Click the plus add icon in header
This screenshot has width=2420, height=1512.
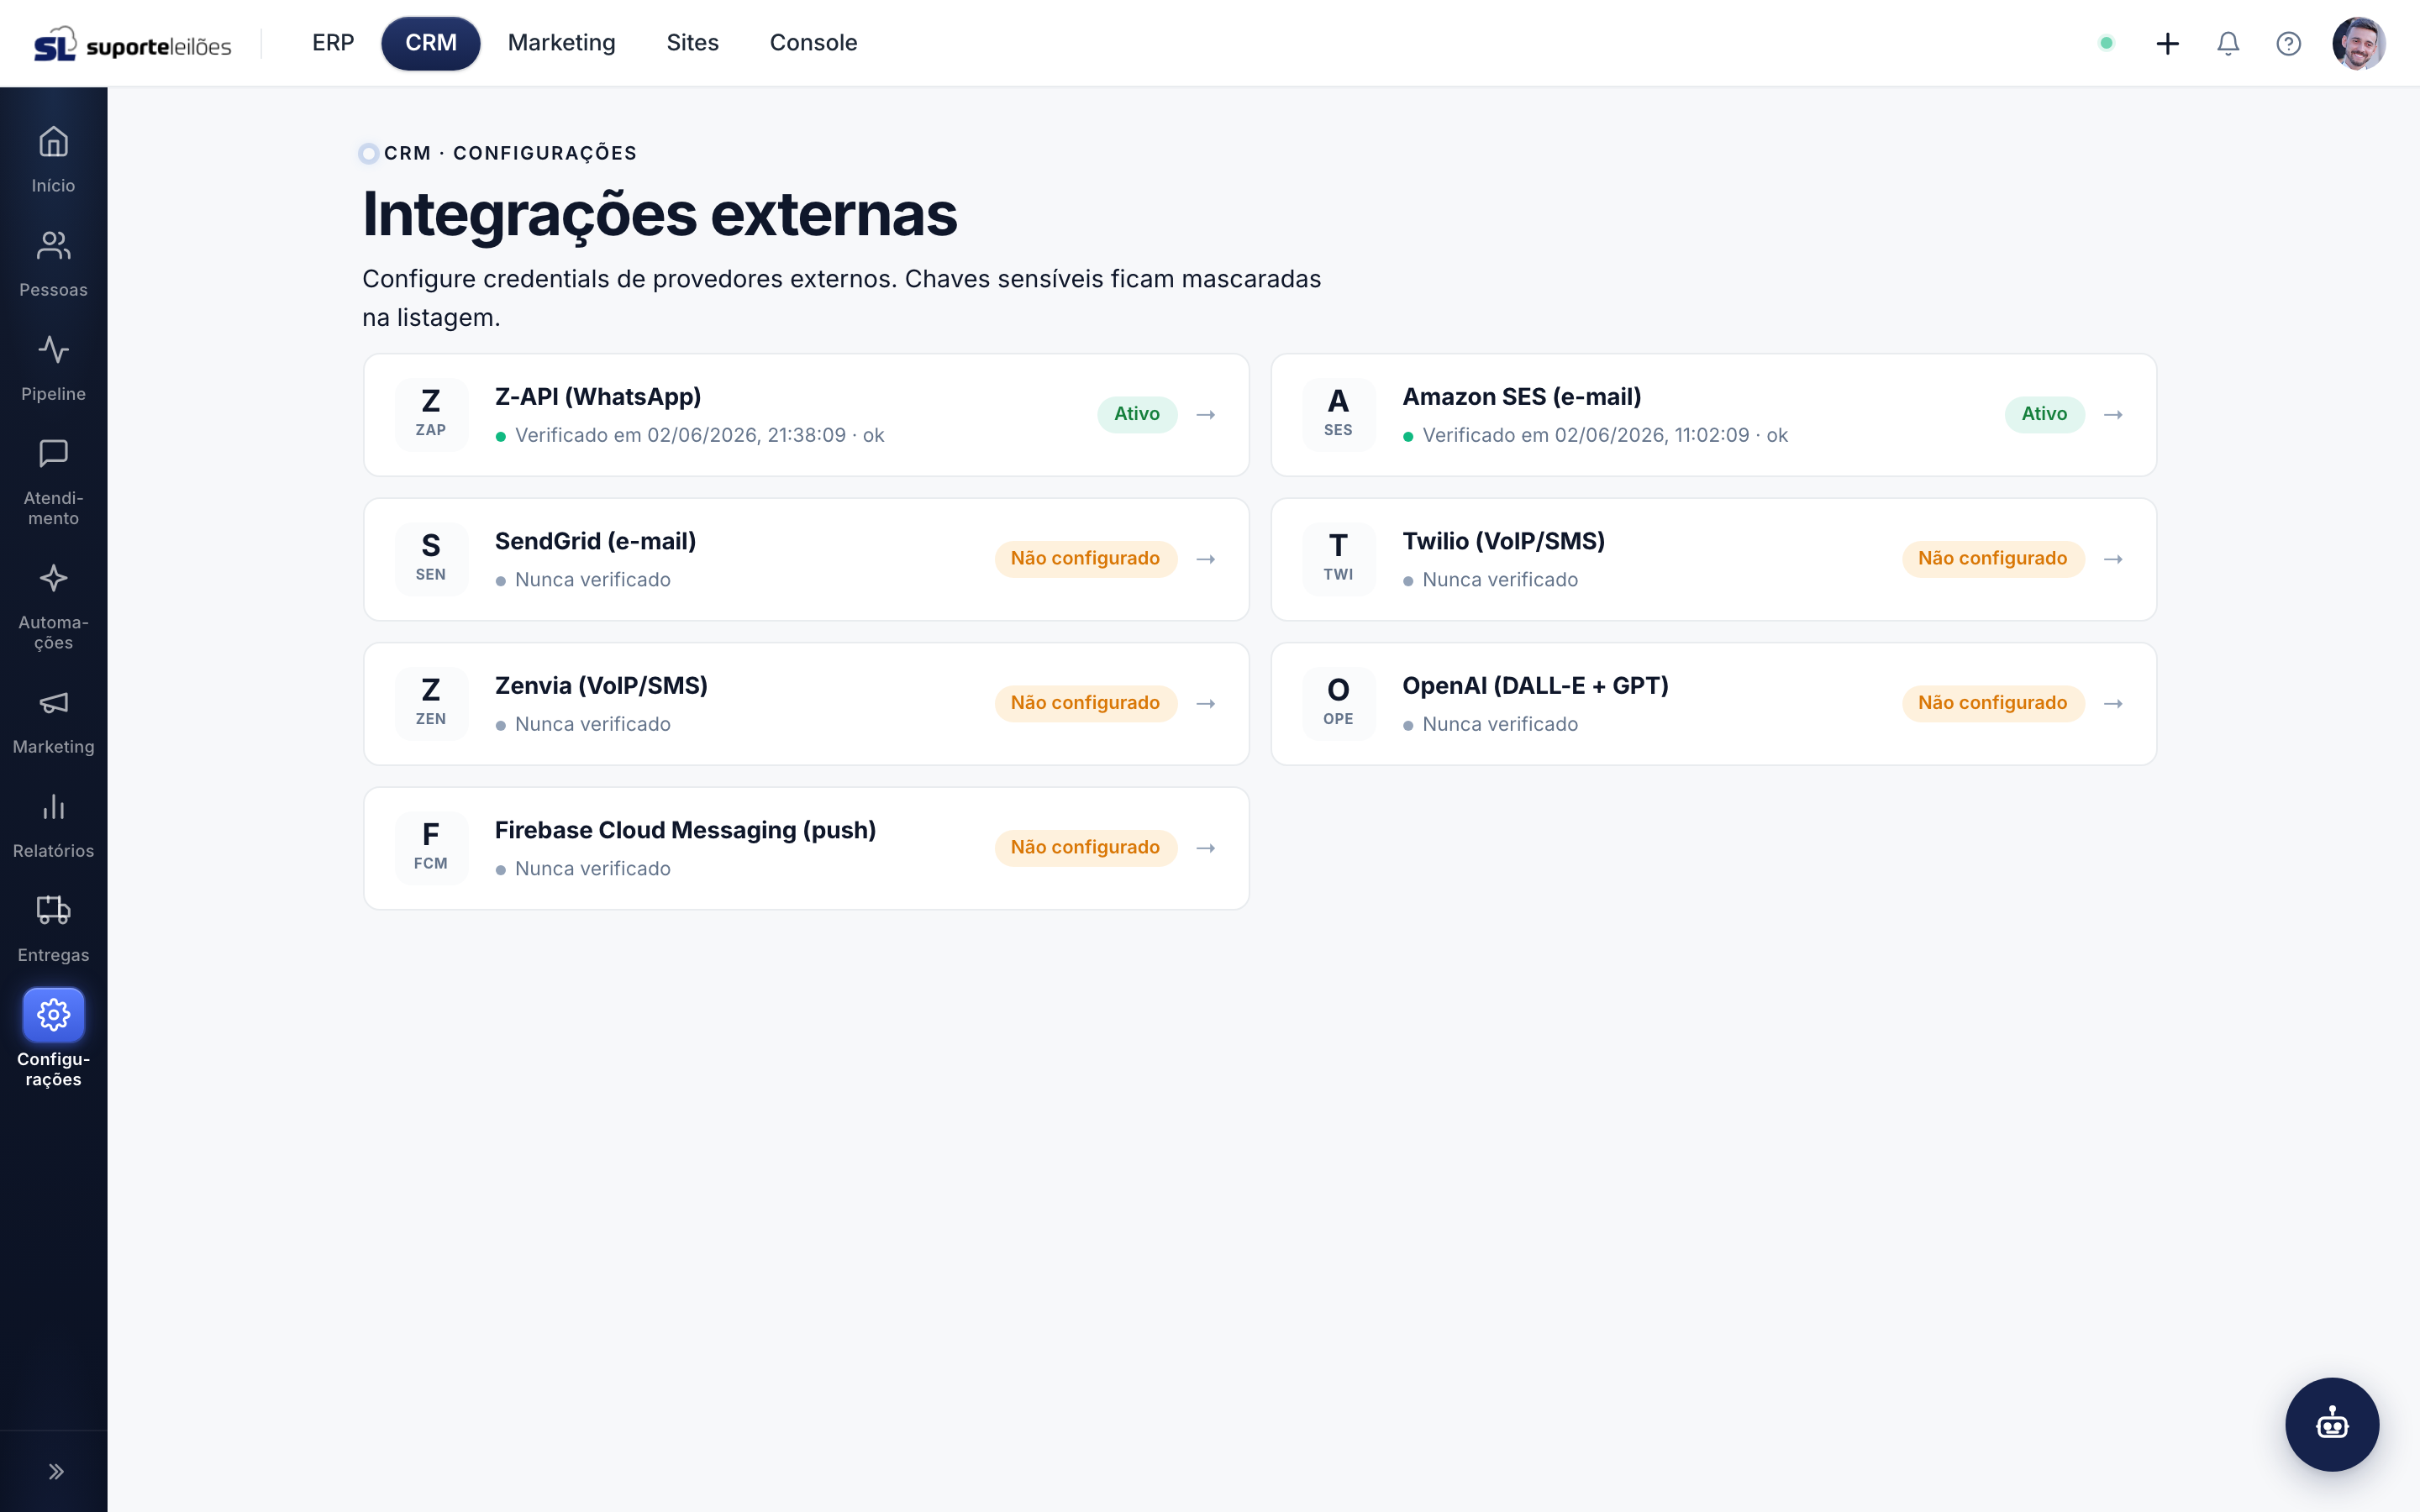tap(2167, 43)
